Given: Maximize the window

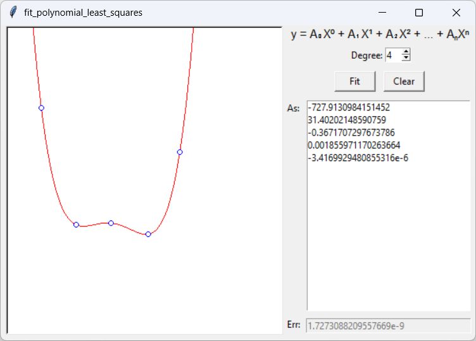Looking at the screenshot, I should [419, 13].
